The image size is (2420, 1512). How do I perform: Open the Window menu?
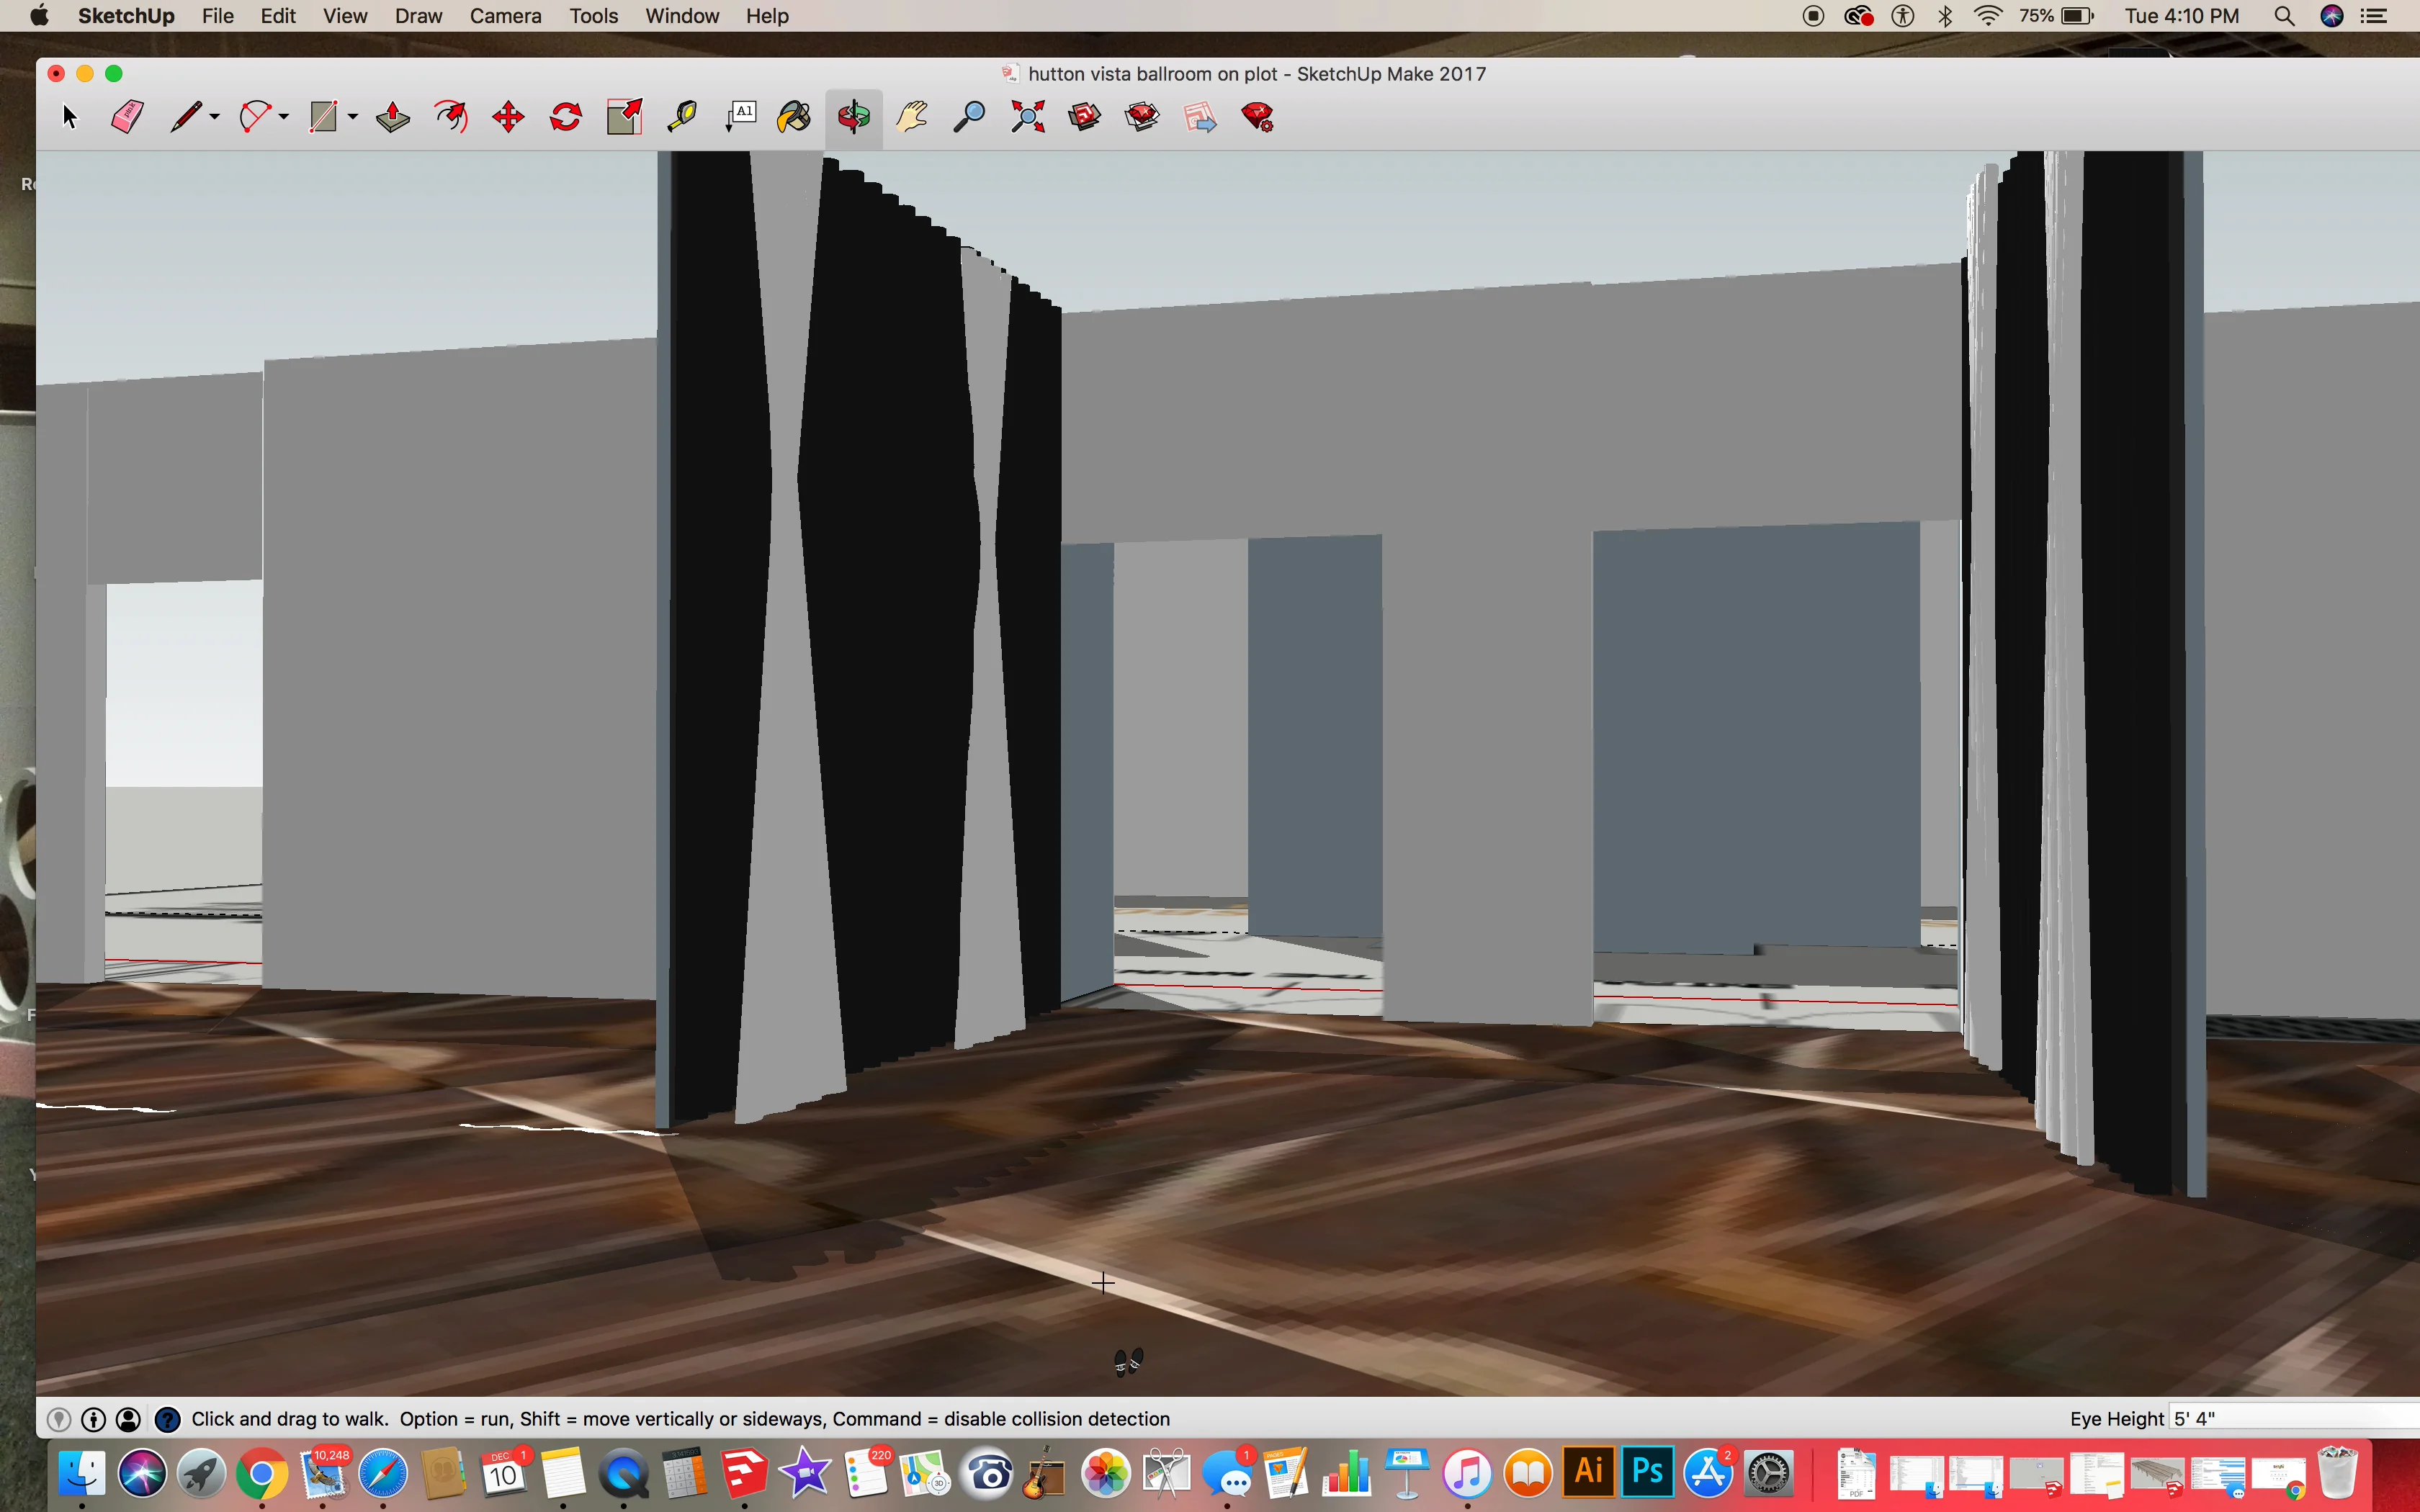(x=682, y=16)
